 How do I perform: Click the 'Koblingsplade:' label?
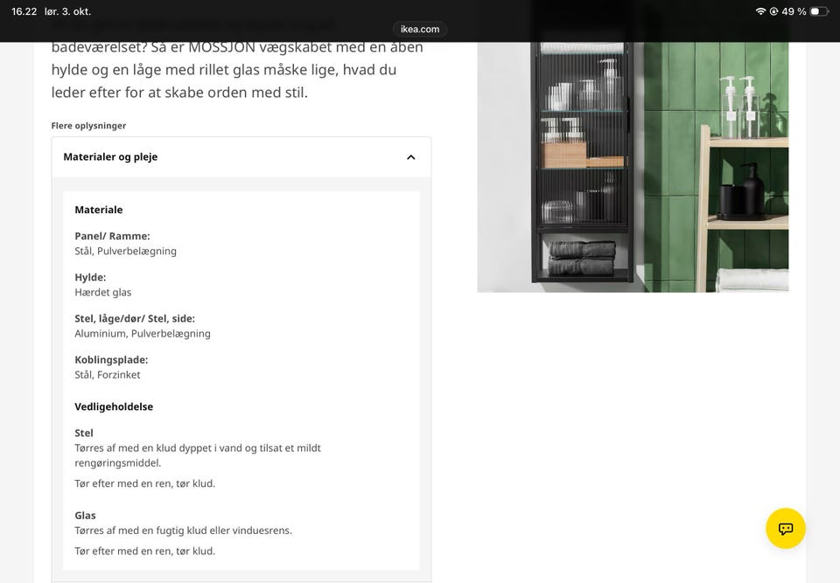(111, 360)
